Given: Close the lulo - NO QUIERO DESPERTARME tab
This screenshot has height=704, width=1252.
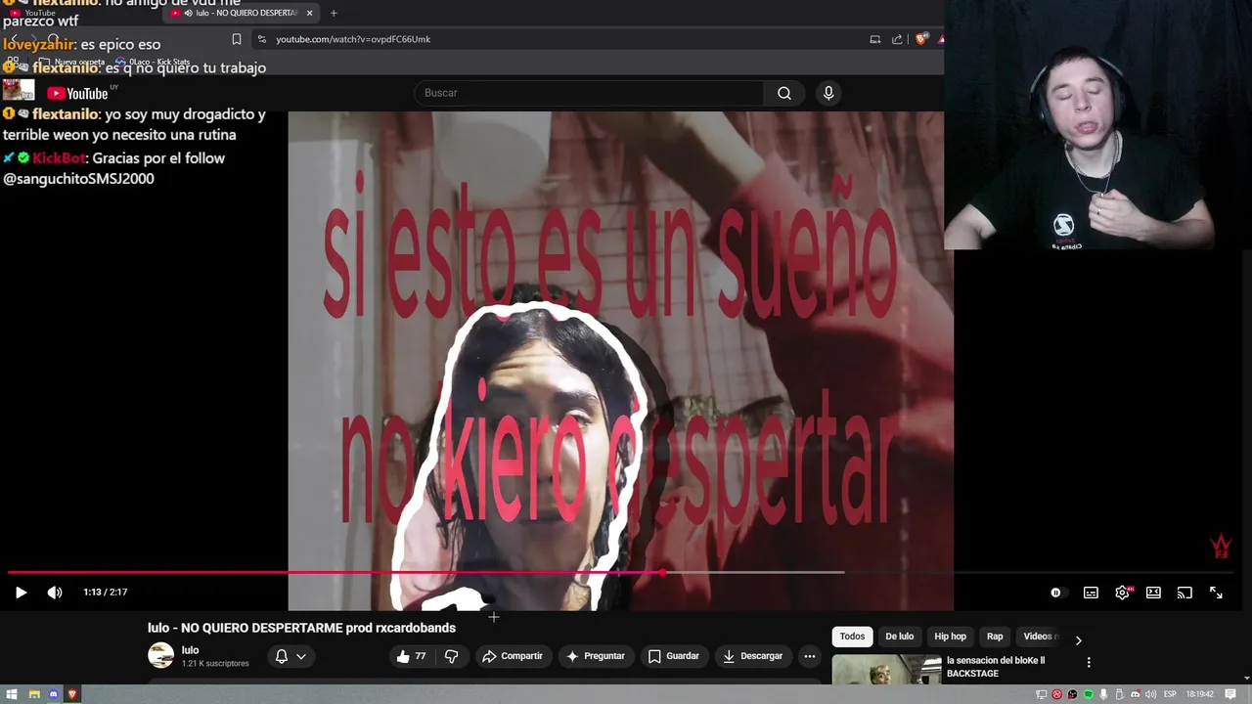Looking at the screenshot, I should (309, 13).
